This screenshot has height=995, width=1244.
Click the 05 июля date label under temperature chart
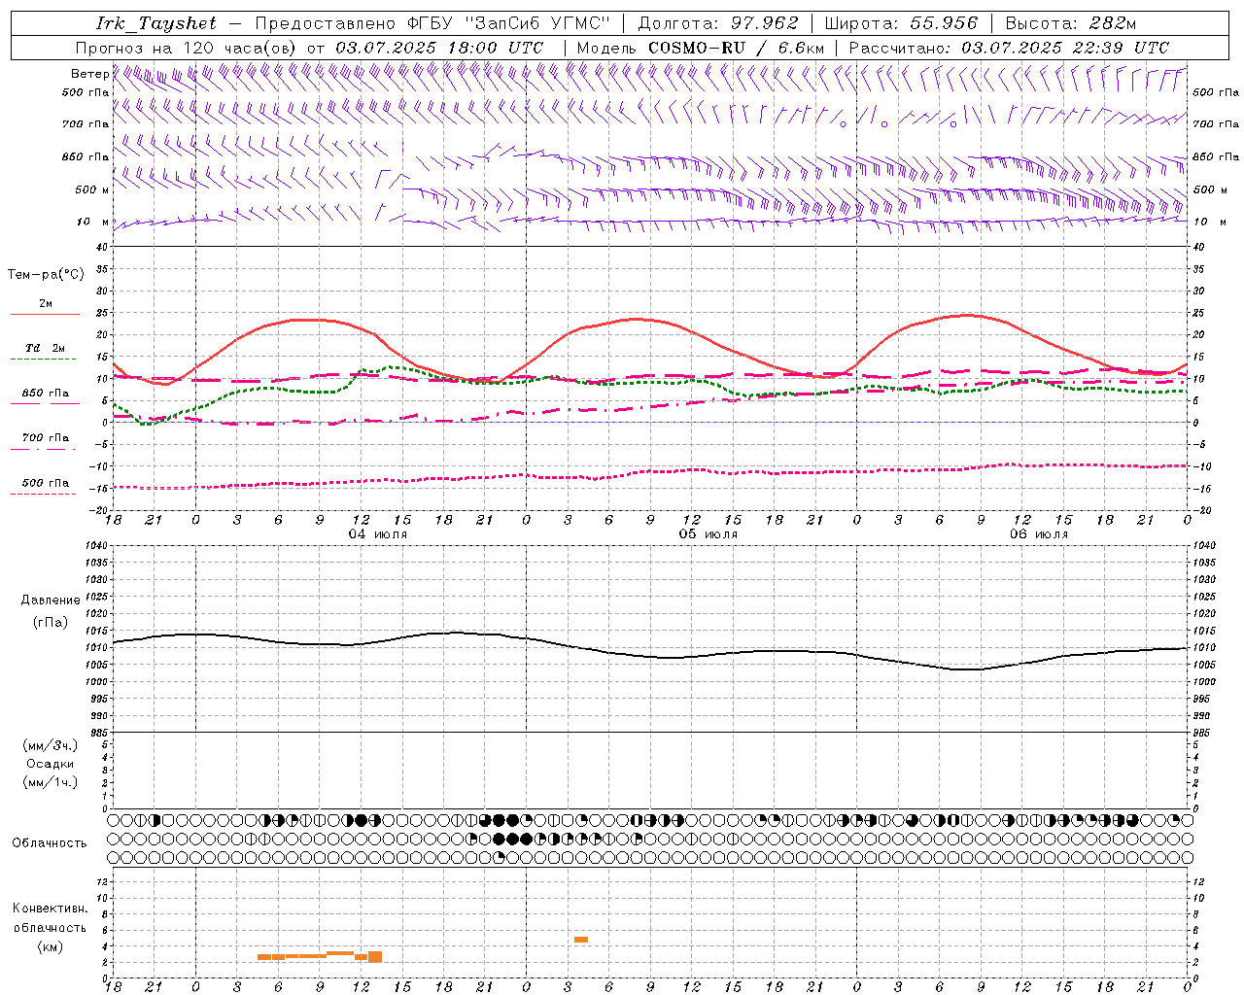click(x=708, y=534)
